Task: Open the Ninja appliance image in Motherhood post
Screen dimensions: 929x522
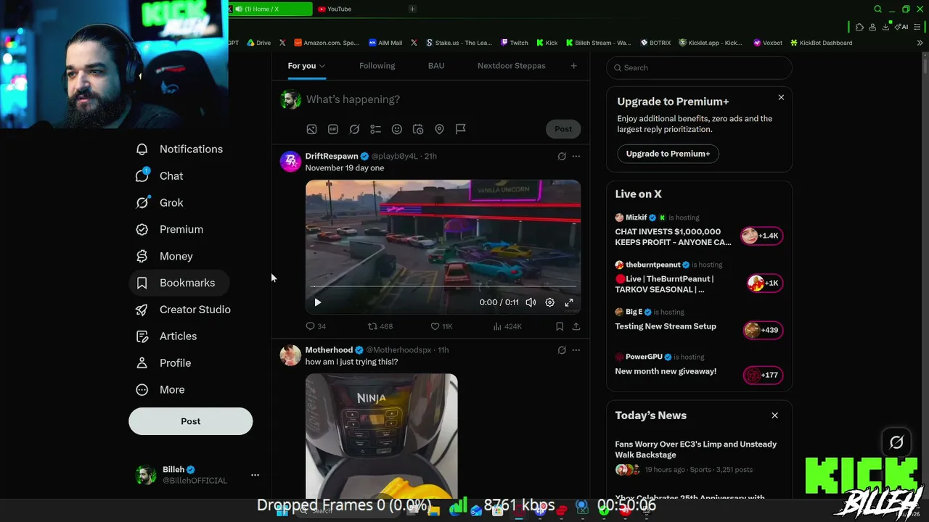Action: [382, 436]
